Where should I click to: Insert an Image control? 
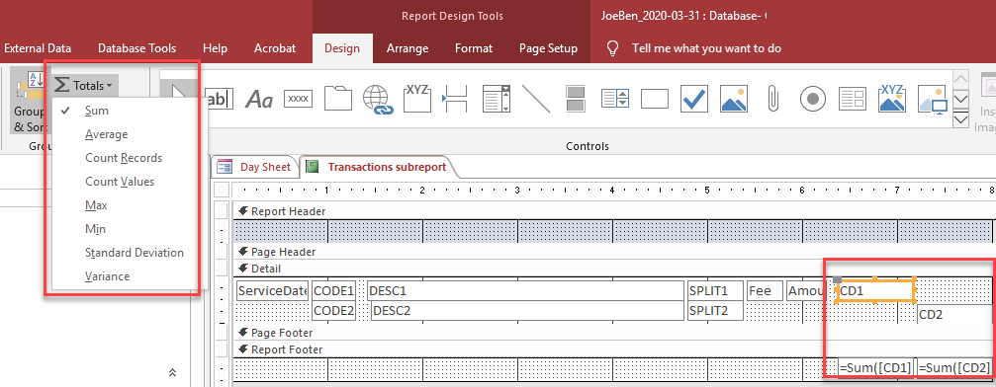point(932,99)
